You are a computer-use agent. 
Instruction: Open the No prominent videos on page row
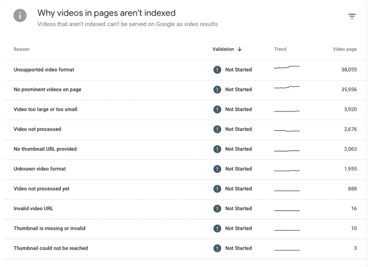185,90
